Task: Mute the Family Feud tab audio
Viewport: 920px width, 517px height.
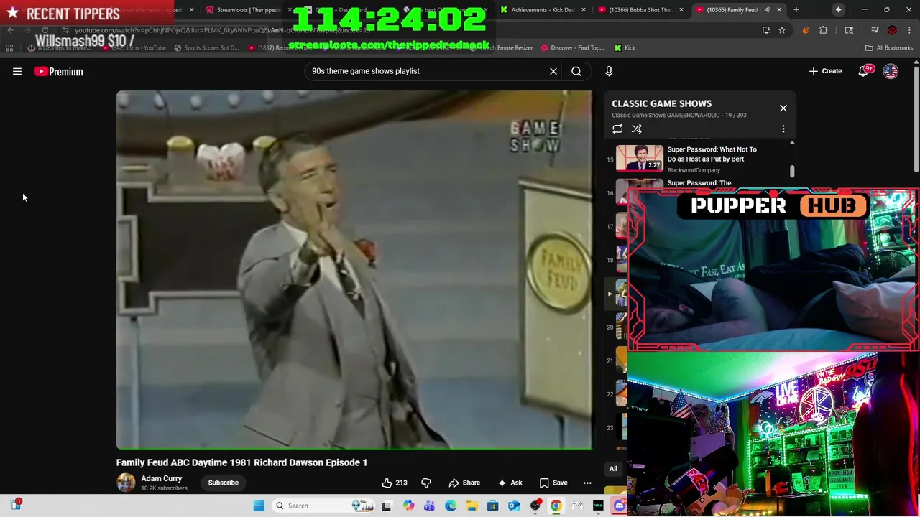Action: coord(768,10)
